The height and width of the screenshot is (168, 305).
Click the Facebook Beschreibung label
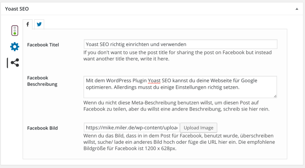[42, 81]
